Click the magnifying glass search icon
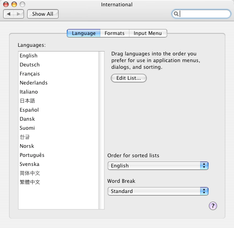Viewport: 234px width, 228px height. pos(176,14)
